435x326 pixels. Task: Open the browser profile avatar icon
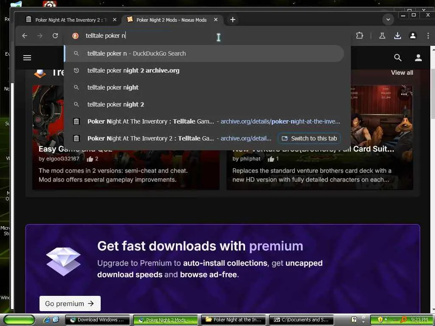point(413,36)
